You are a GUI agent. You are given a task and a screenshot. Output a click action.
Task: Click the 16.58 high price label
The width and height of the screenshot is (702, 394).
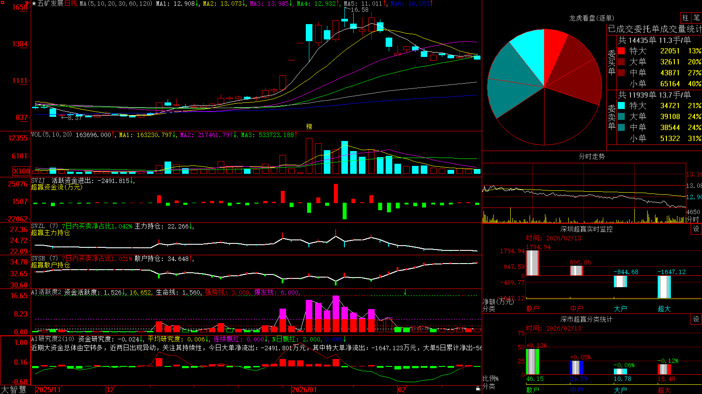pyautogui.click(x=360, y=10)
